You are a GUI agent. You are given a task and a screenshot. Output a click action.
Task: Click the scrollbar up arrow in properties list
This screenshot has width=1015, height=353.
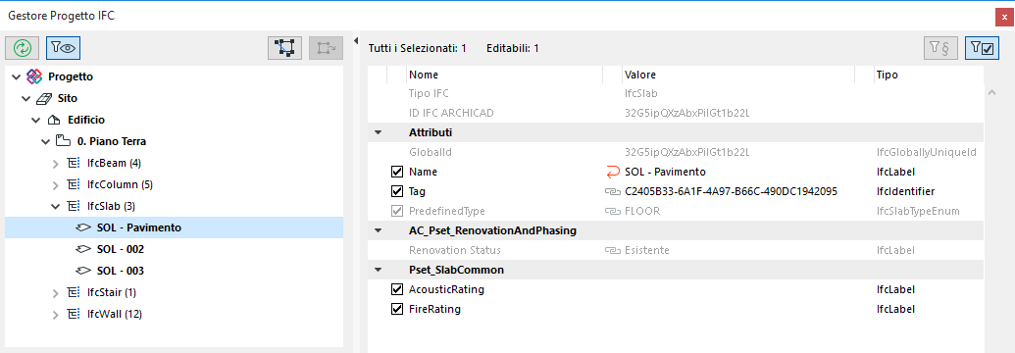[991, 93]
